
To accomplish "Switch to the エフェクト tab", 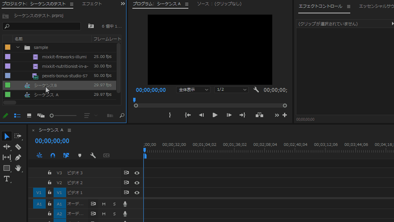I will click(92, 4).
